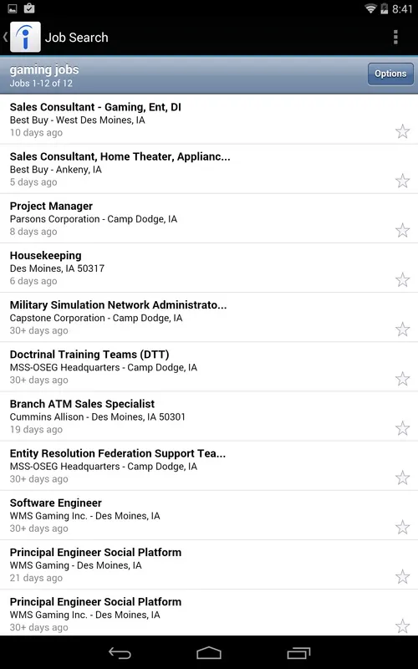Viewport: 418px width, 669px height.
Task: Open the Principal Engineer job posted 21 days ago
Action: click(x=209, y=565)
